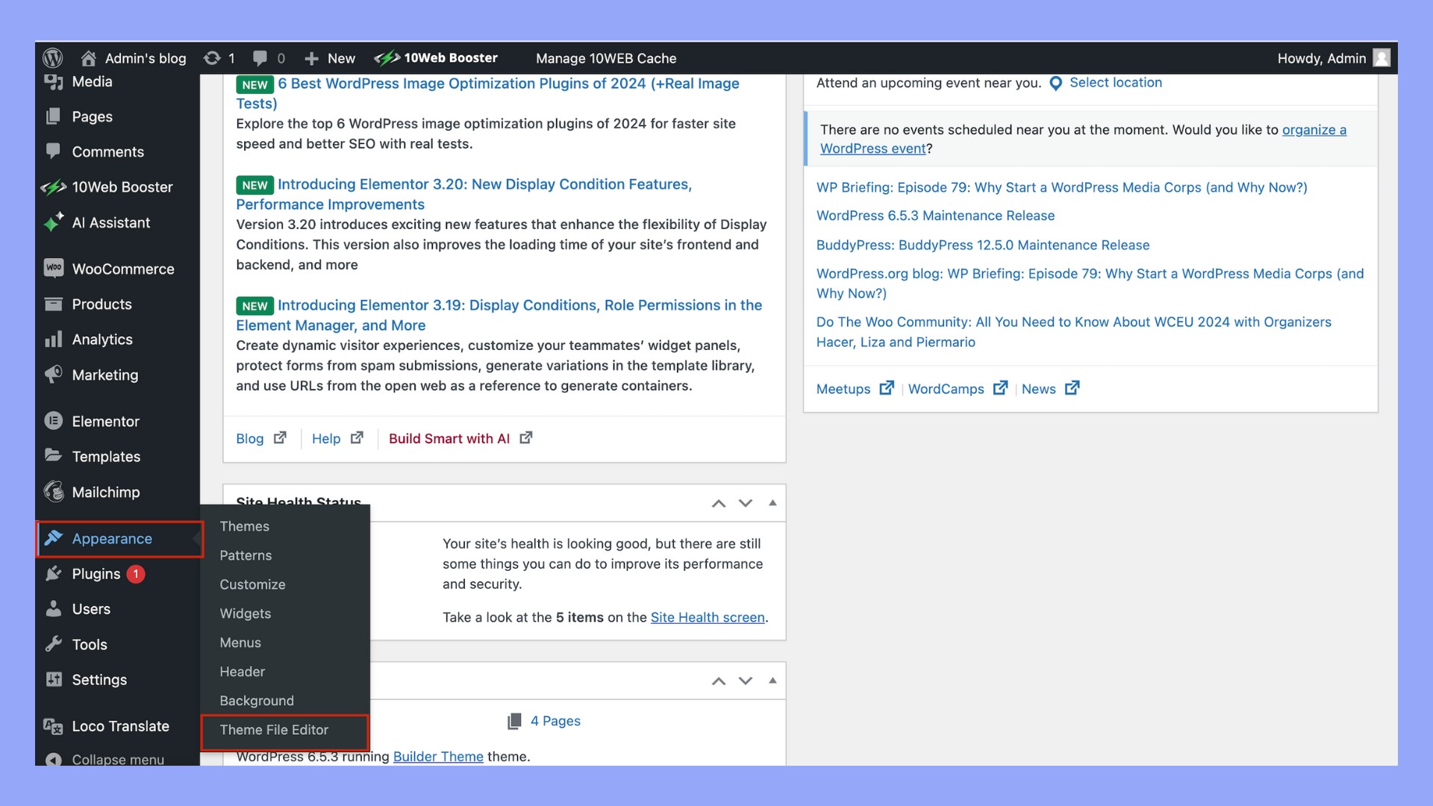Image resolution: width=1433 pixels, height=806 pixels.
Task: Open Customize in Appearance submenu
Action: coord(252,584)
